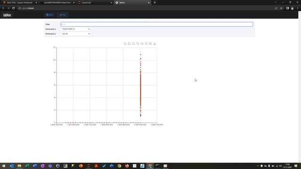Close the JupyterLab browser tab

tap(111, 3)
